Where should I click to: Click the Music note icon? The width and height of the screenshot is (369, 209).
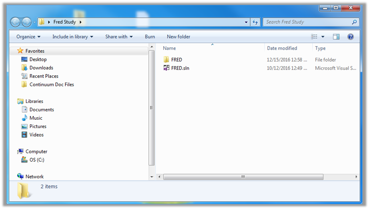tap(24, 118)
